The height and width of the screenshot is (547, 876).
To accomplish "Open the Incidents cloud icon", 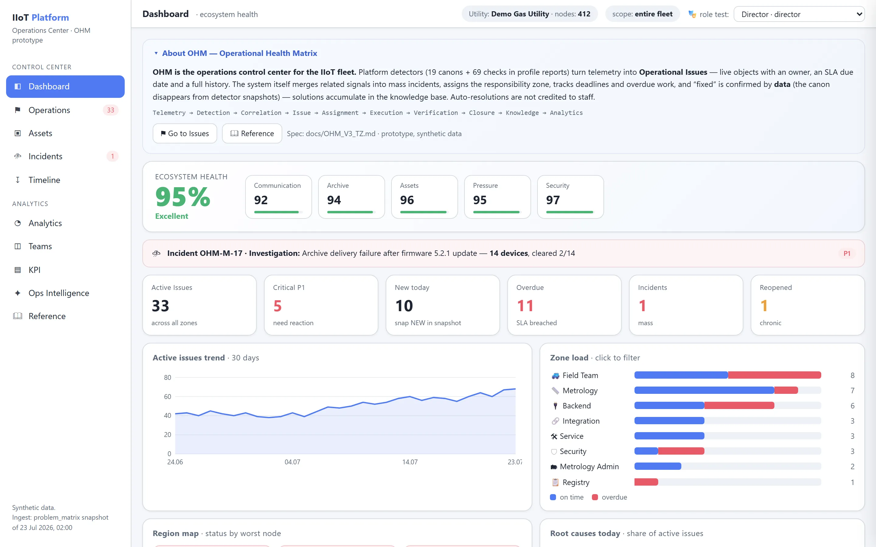I will click(17, 156).
